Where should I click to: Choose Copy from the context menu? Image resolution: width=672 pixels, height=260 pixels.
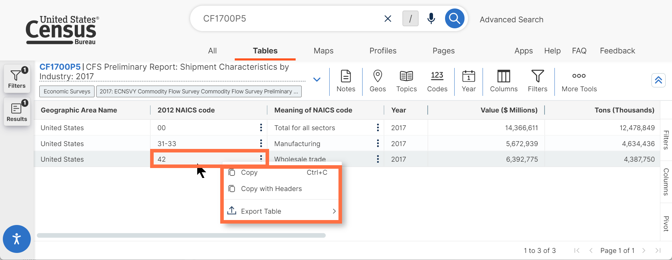coord(282,172)
